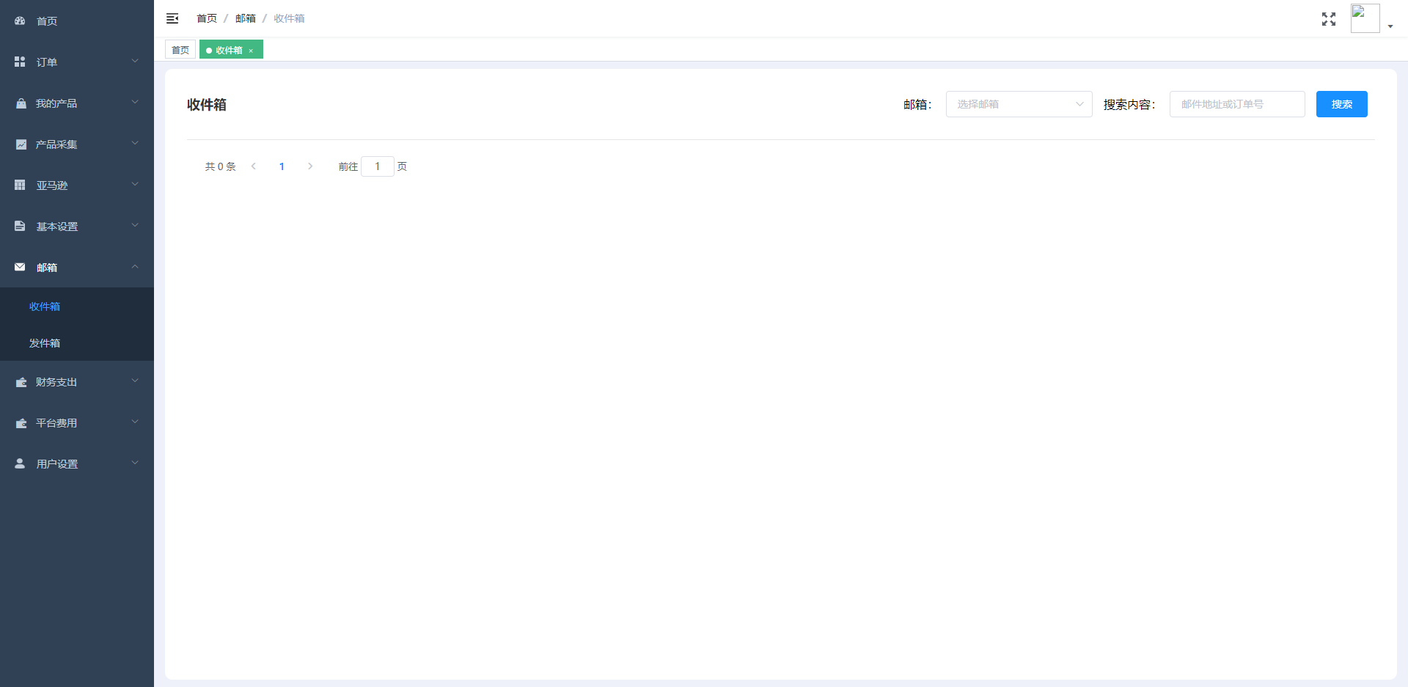The height and width of the screenshot is (687, 1408).
Task: Open the 选择邮箱 dropdown
Action: point(1019,104)
